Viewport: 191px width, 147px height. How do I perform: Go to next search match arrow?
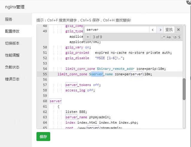pos(160,30)
